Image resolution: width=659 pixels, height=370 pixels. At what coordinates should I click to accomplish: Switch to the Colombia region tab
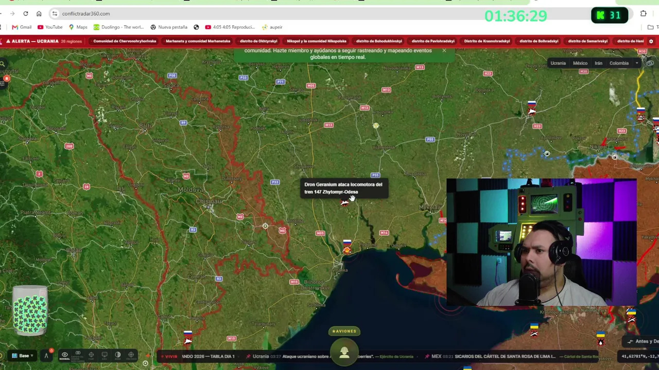coord(619,63)
